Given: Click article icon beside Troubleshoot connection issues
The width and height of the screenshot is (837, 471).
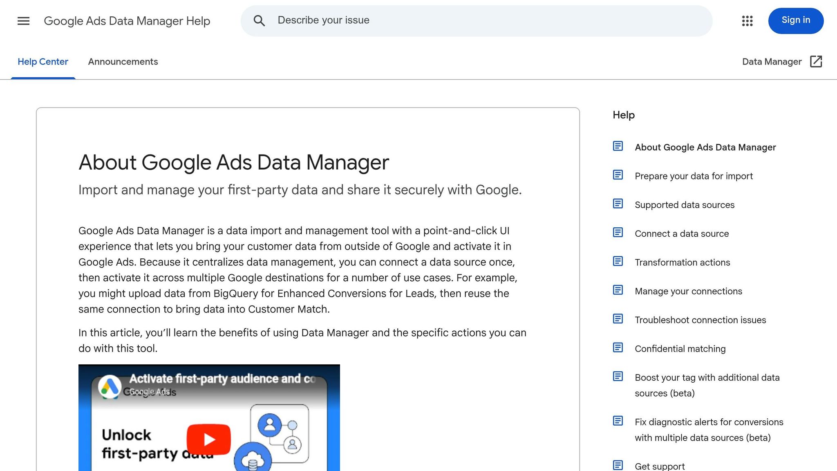Looking at the screenshot, I should (x=618, y=318).
